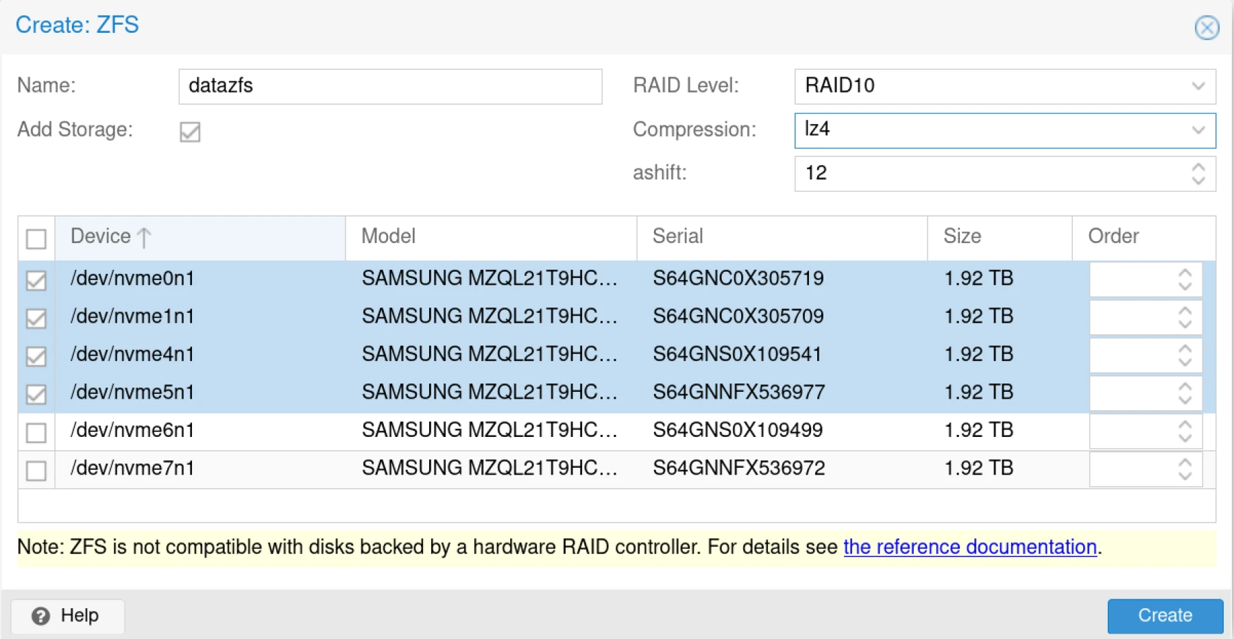Click the Order spinner up arrow for /dev/nvme0n1
1234x639 pixels.
(1184, 272)
